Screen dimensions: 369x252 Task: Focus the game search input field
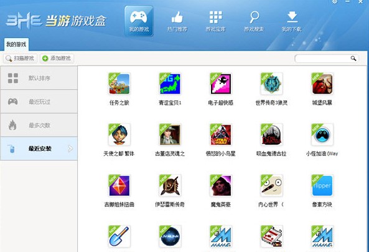(322, 59)
